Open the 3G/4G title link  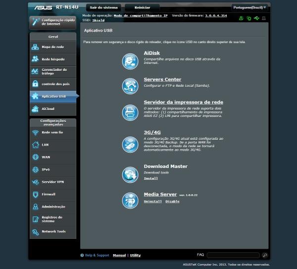click(152, 132)
